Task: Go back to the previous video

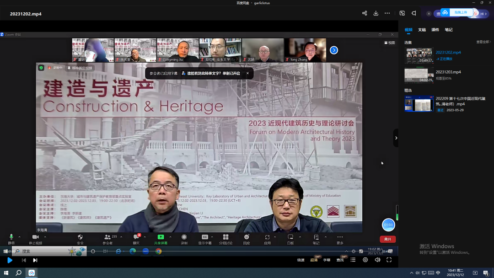Action: click(24, 260)
